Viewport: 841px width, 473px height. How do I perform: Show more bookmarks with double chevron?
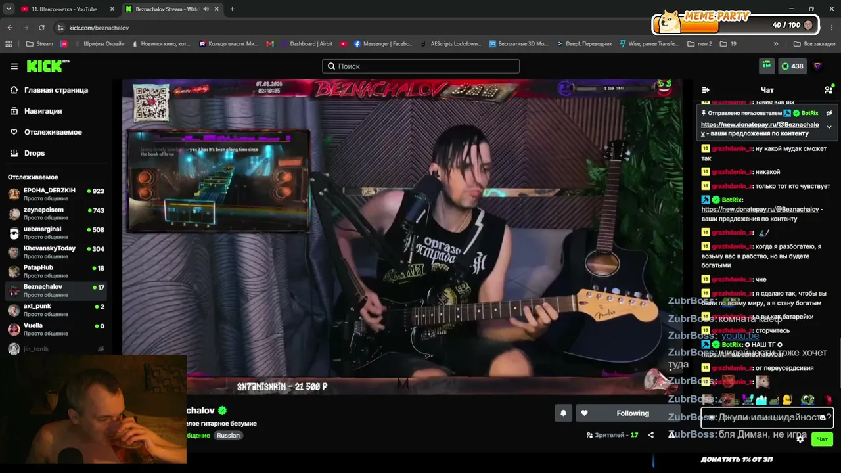click(776, 44)
